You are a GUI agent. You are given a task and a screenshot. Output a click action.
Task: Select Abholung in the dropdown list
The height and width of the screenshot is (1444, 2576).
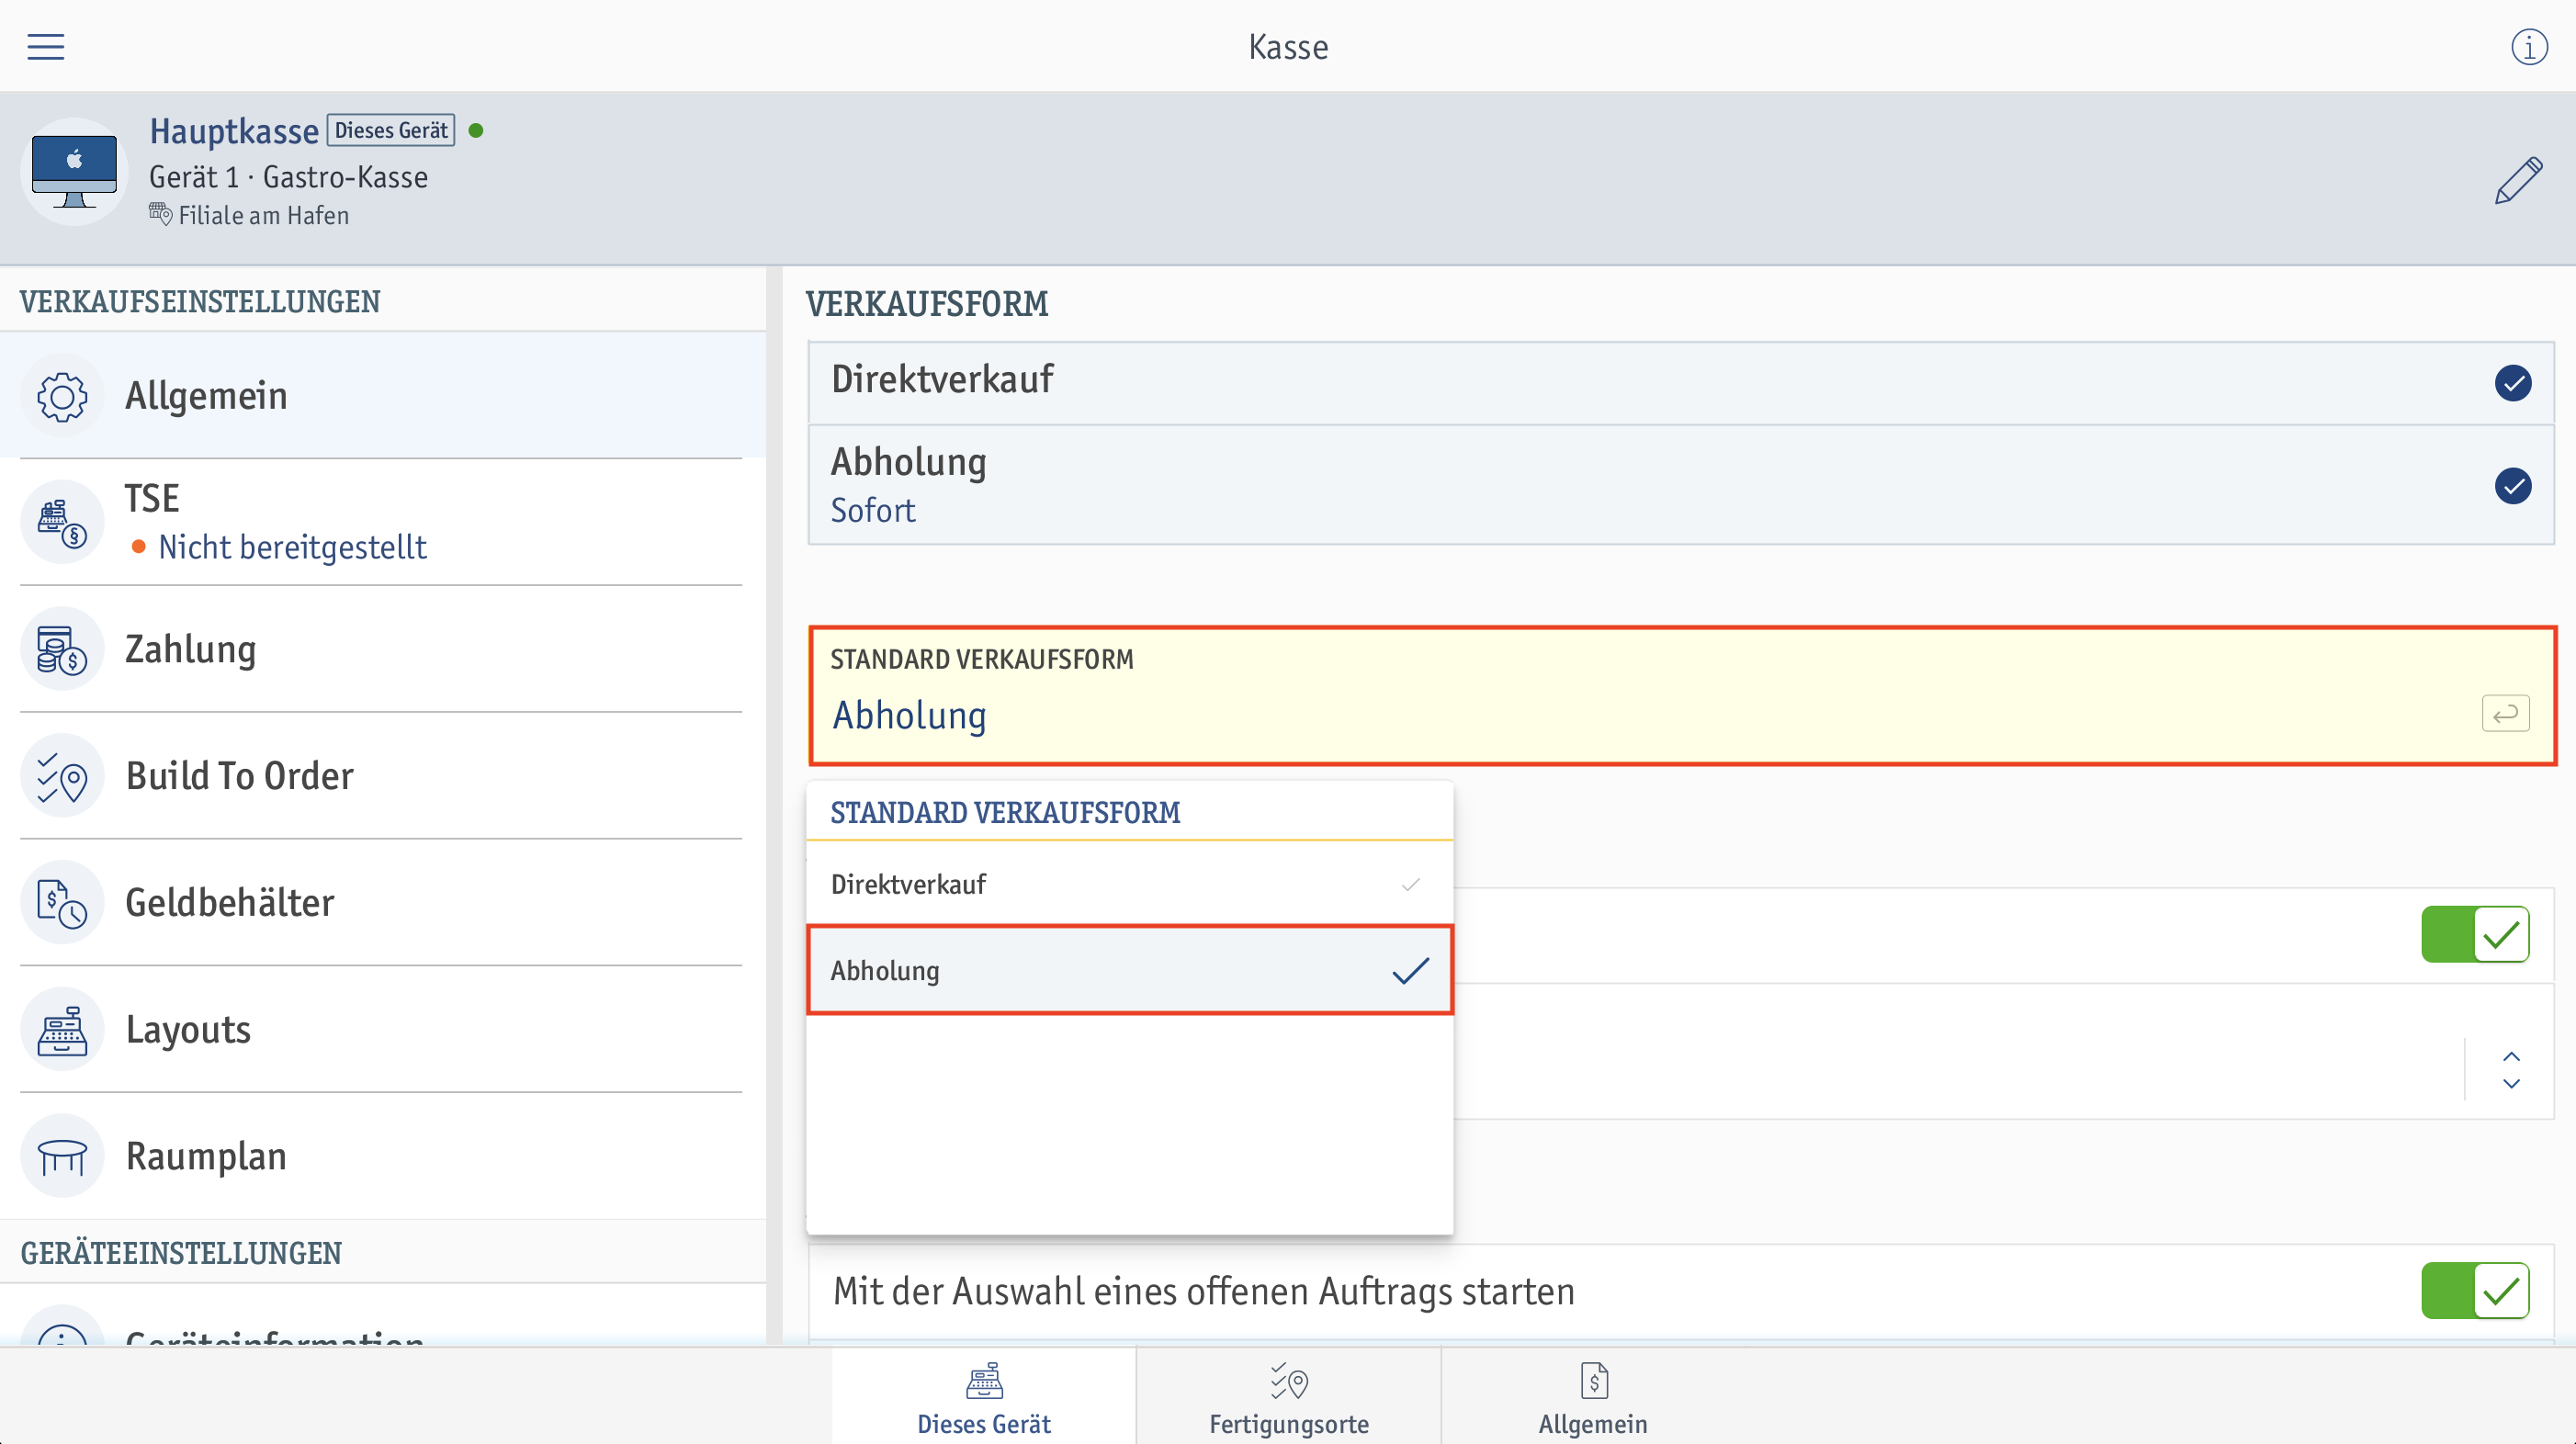pos(1129,970)
